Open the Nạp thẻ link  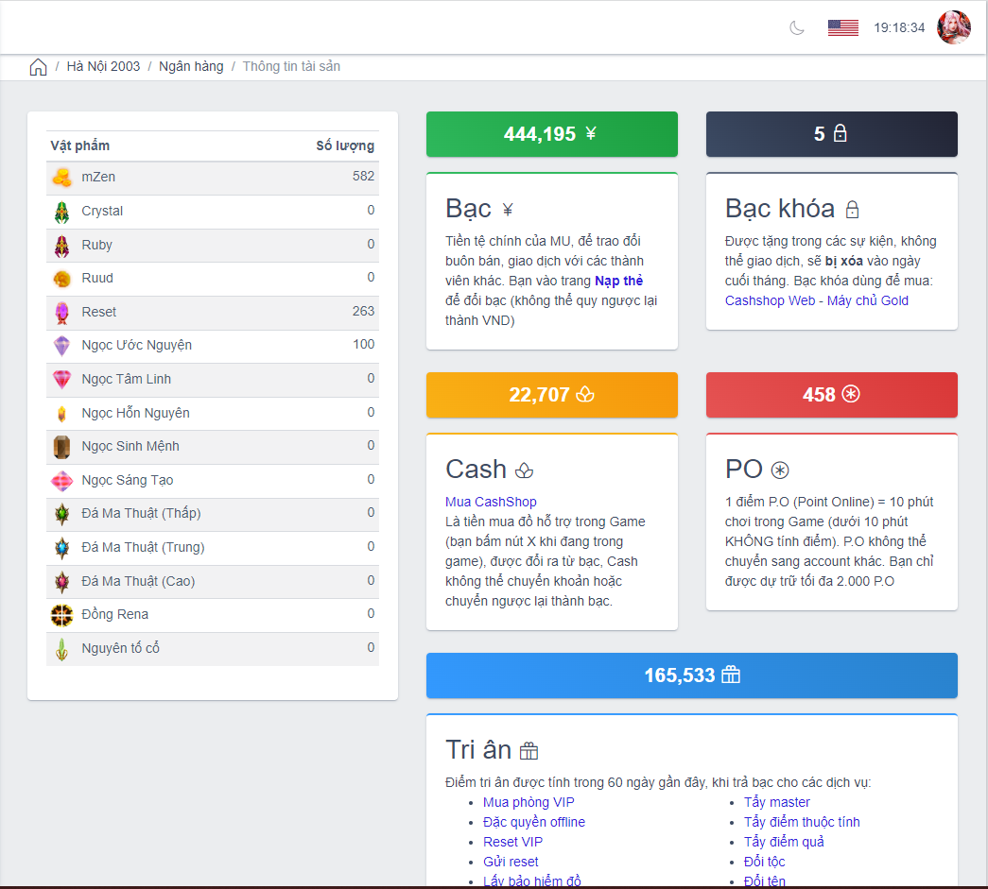click(x=618, y=281)
